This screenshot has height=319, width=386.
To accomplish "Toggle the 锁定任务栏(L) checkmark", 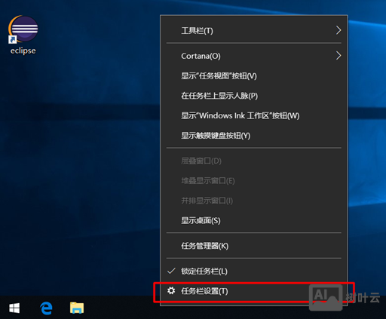I will click(171, 271).
